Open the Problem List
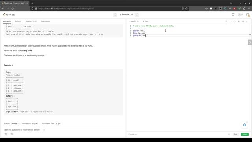This screenshot has height=142, width=252. 126,15
